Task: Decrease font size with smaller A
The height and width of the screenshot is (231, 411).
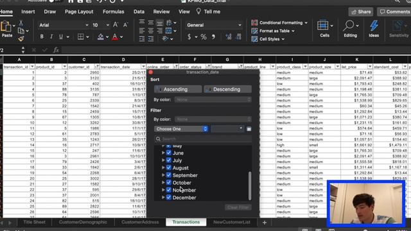Action: click(125, 25)
